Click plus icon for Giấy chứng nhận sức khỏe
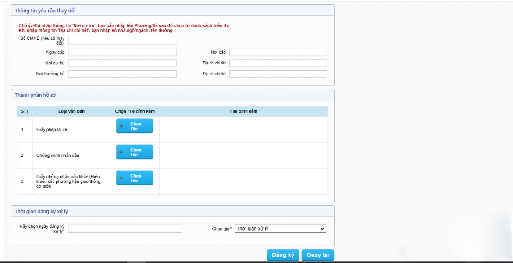 coord(121,178)
